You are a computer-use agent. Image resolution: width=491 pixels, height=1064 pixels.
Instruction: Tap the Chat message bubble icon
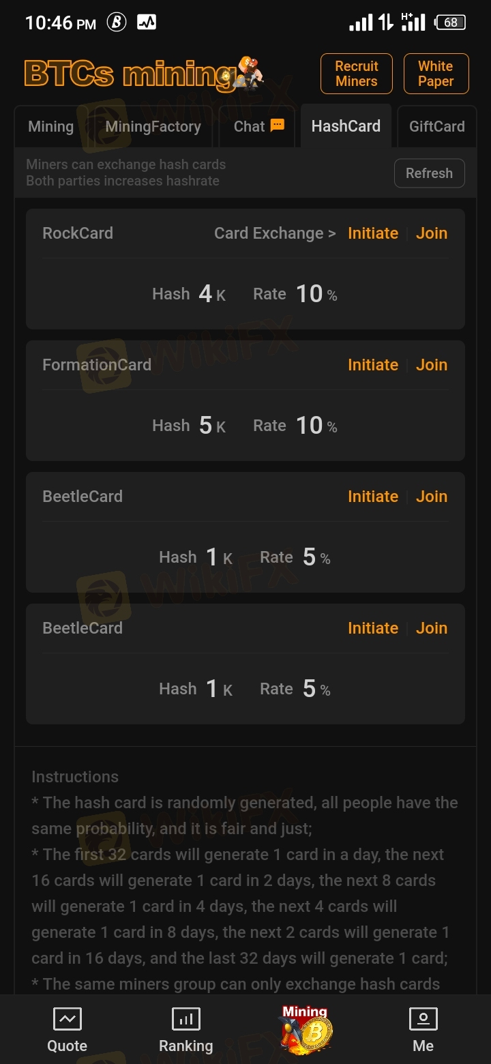pyautogui.click(x=277, y=125)
